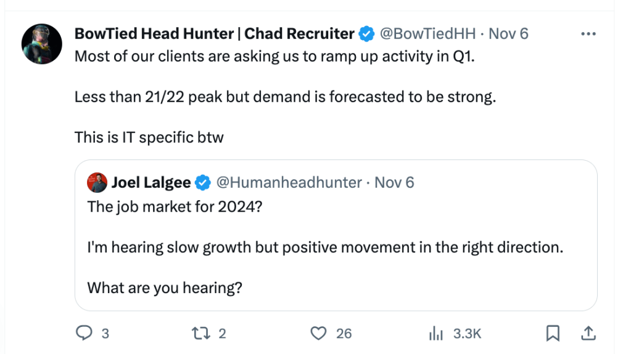Click Joel Lalgee's verified badge
Viewport: 631px width, 354px height.
tap(203, 182)
